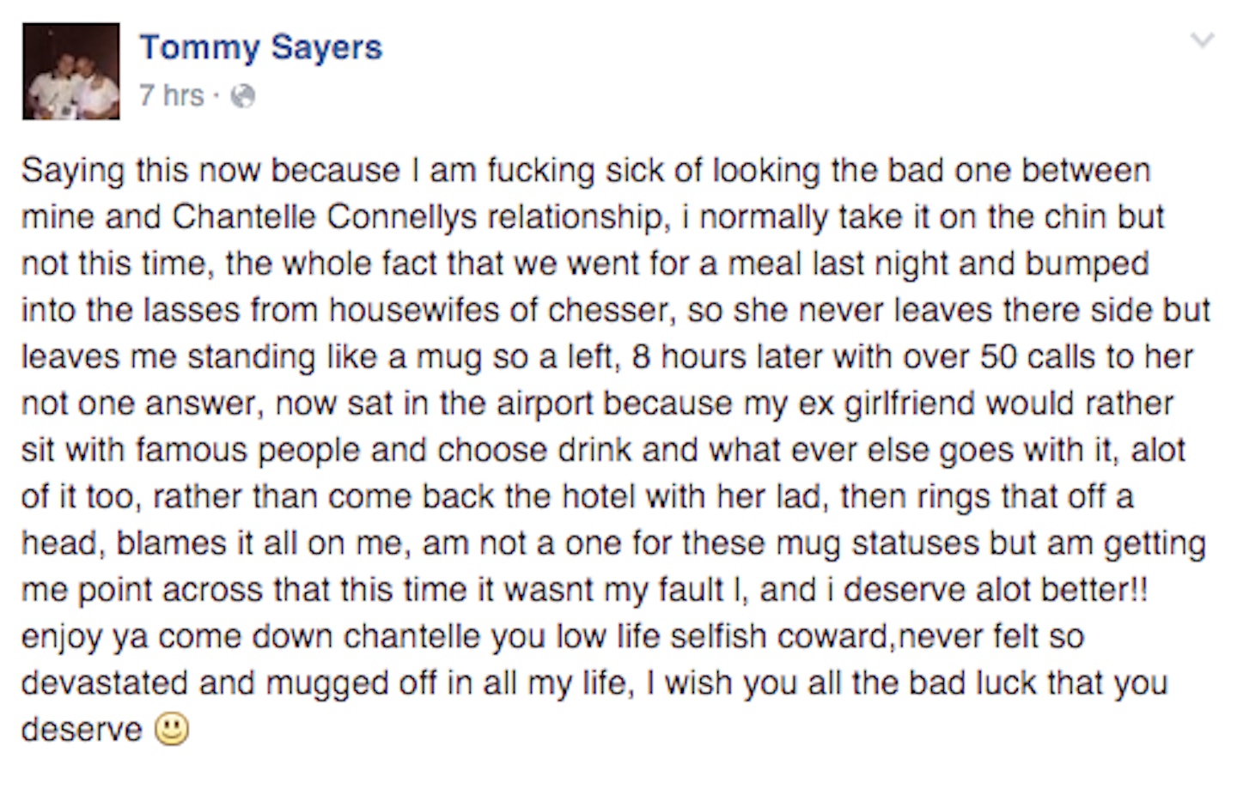Viewport: 1237px width, 795px height.
Task: Click the globe public privacy icon
Action: pos(244,96)
